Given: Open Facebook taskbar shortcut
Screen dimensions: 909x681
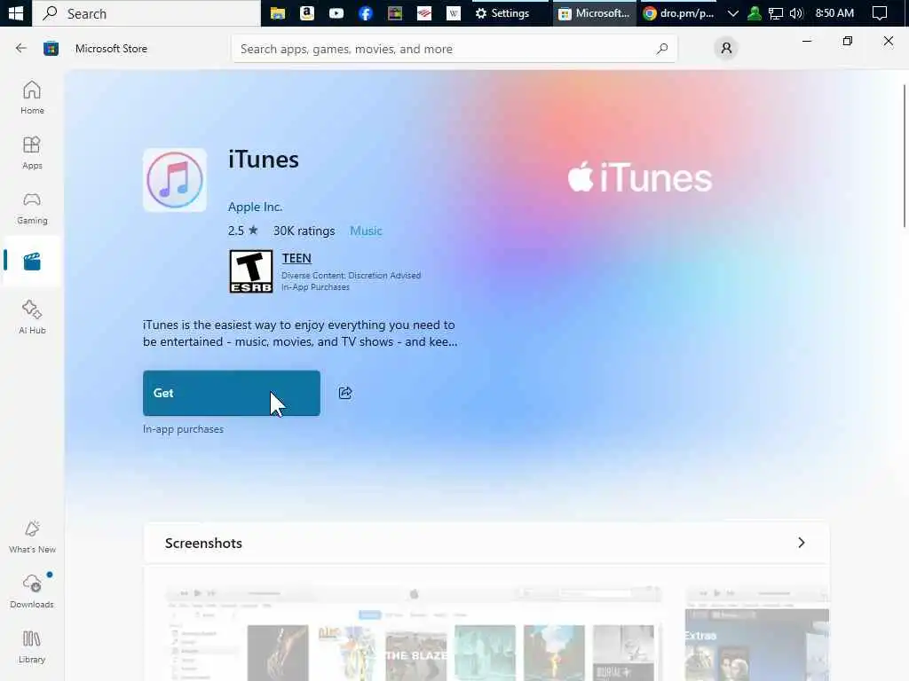Looking at the screenshot, I should pos(365,12).
